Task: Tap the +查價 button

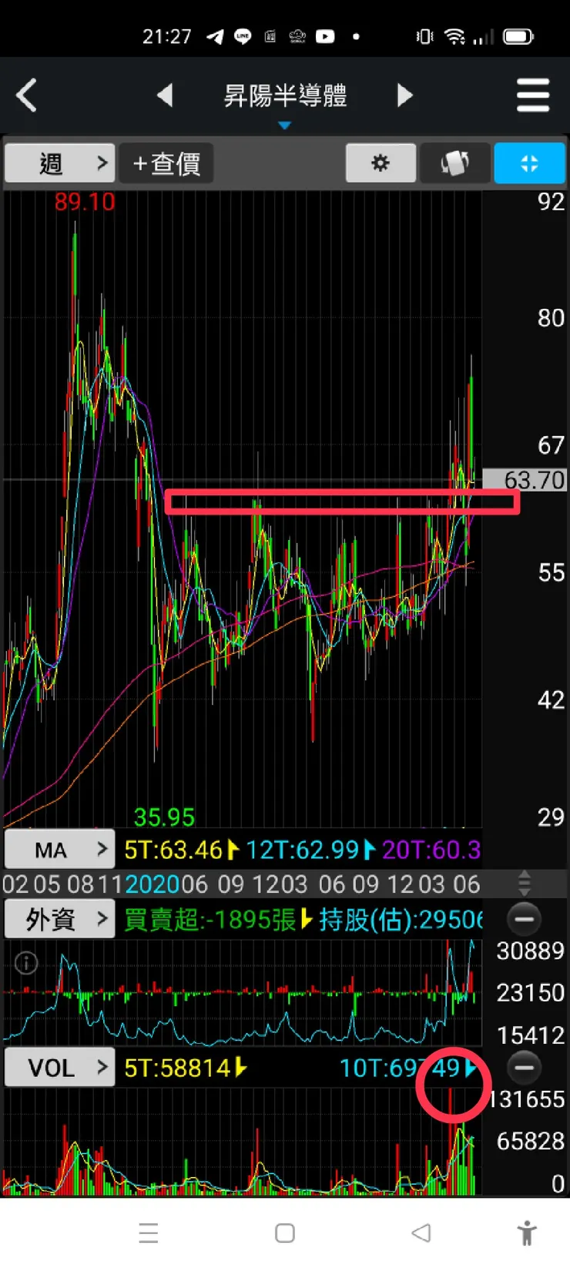Action: (x=166, y=163)
